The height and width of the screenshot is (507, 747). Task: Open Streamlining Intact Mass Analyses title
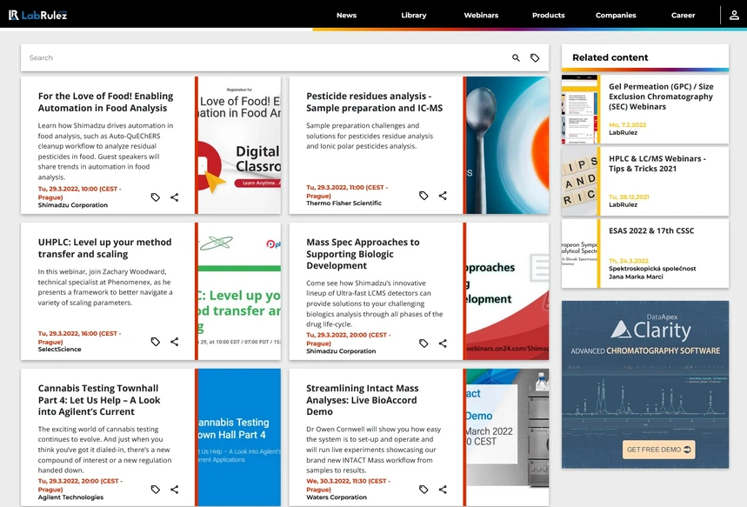point(362,400)
